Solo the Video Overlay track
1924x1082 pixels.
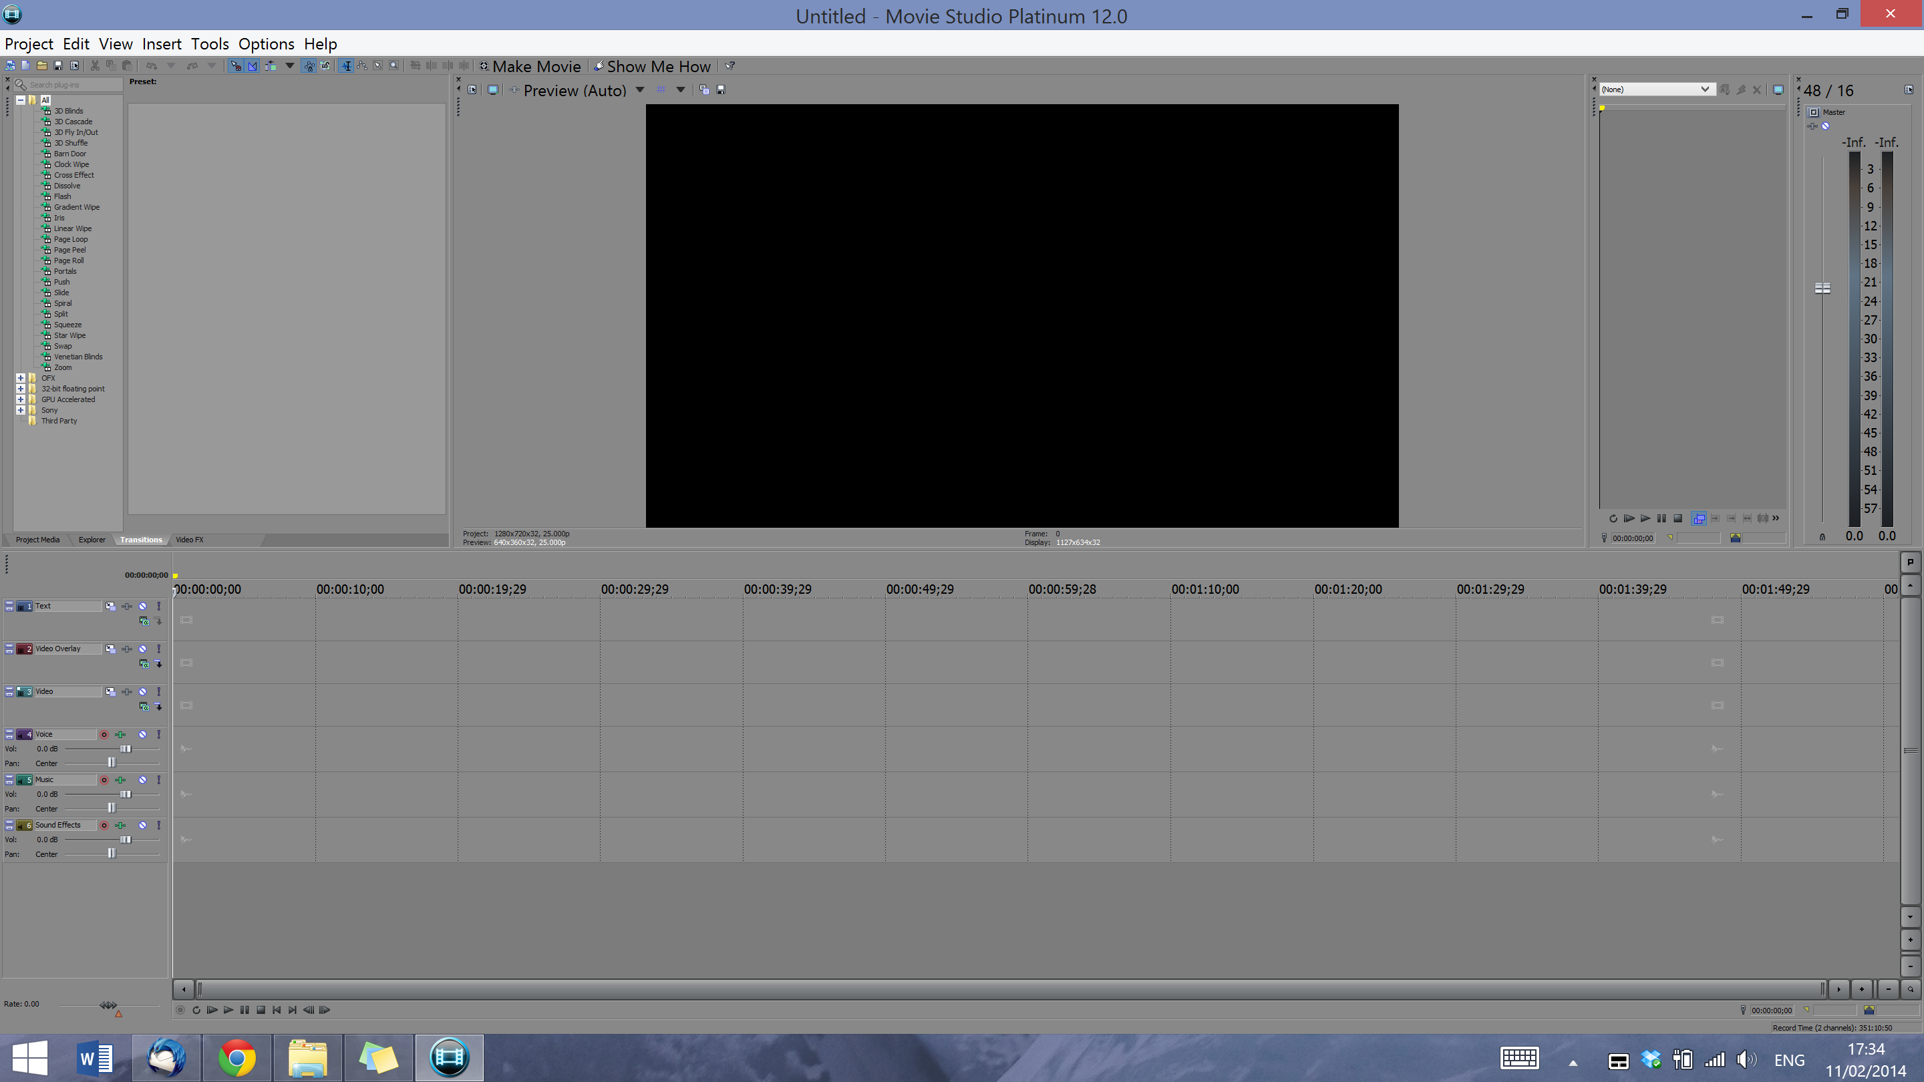point(158,649)
